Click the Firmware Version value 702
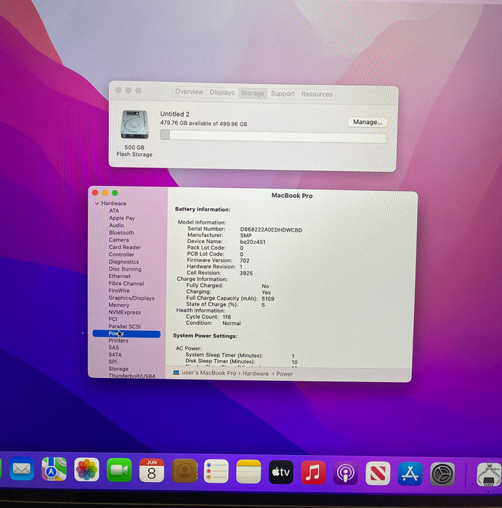The height and width of the screenshot is (508, 502). click(245, 261)
